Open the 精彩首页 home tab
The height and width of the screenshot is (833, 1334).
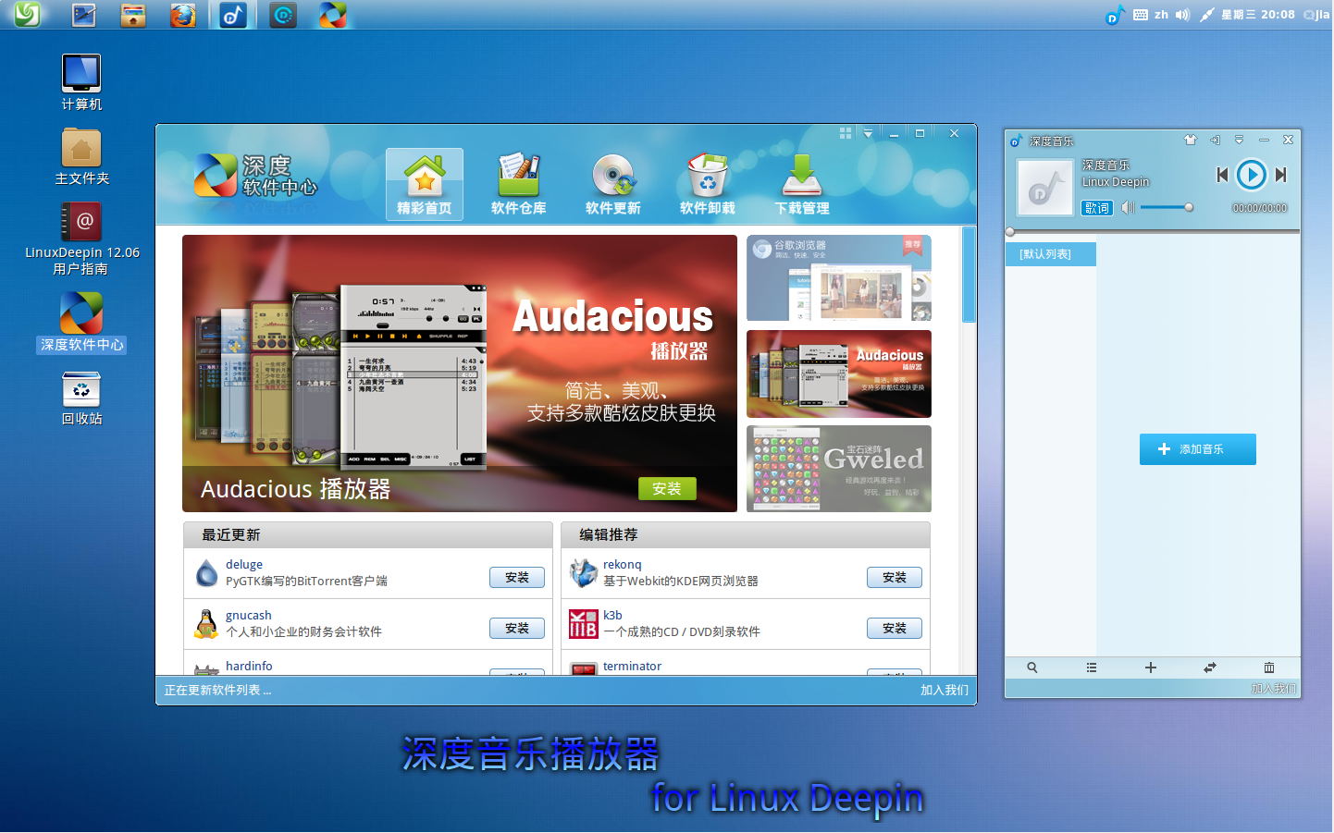pos(425,184)
